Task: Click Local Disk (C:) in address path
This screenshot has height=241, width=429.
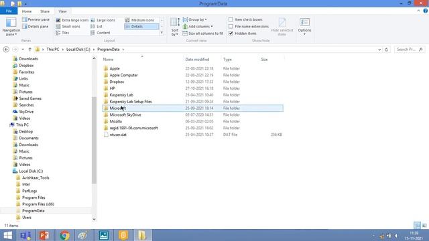Action: point(78,50)
